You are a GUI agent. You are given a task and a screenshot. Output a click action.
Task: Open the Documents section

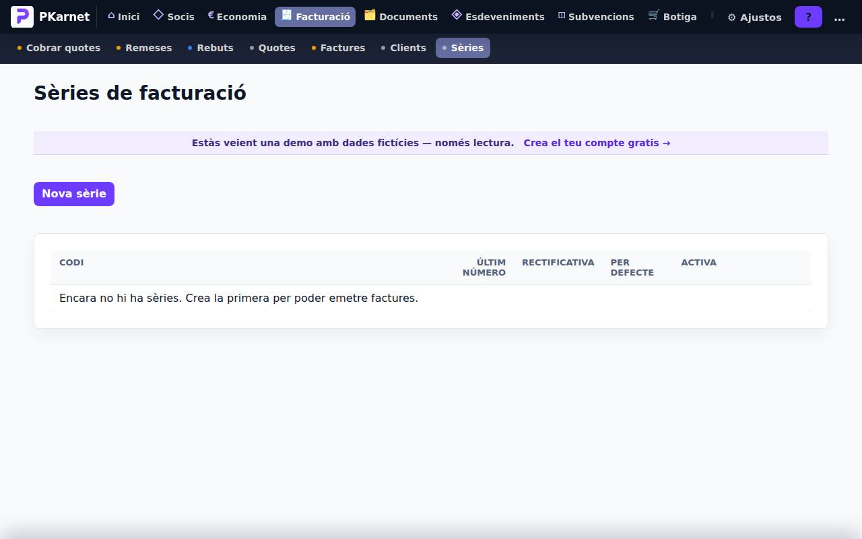pyautogui.click(x=401, y=17)
